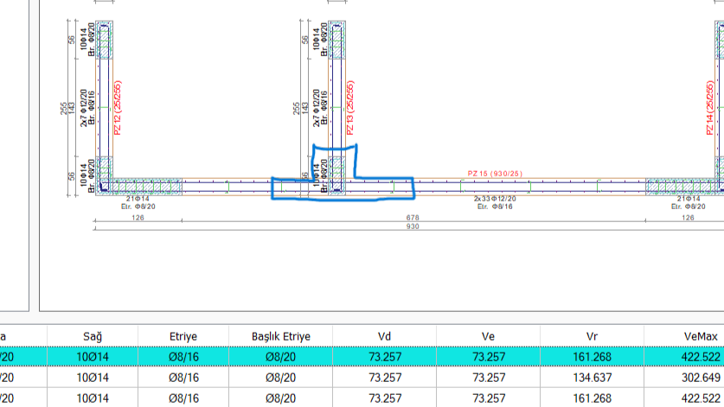The width and height of the screenshot is (724, 407).
Task: Click the 2x7 Φ12/20 label beside PZ 12
Action: tap(84, 108)
